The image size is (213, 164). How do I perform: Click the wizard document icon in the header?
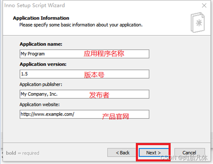[x=198, y=22]
